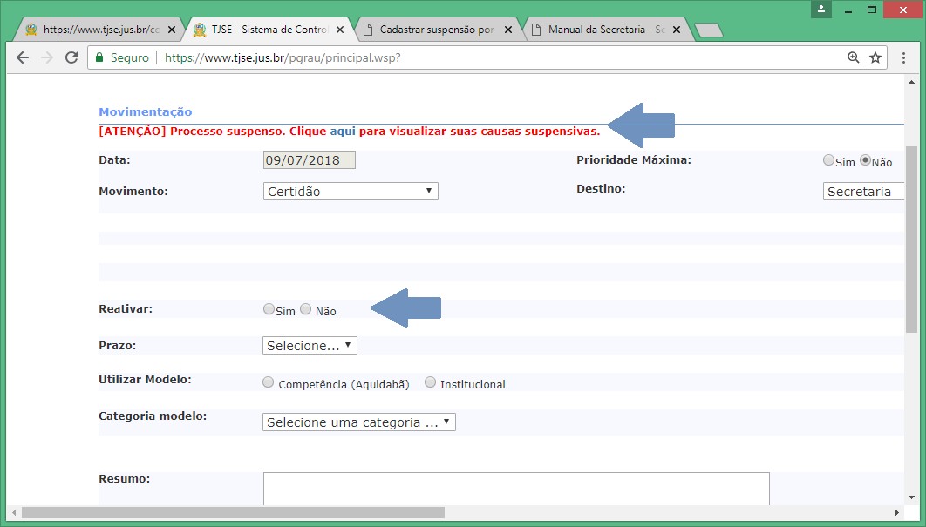Expand the Prazo dropdown
926x527 pixels.
310,346
